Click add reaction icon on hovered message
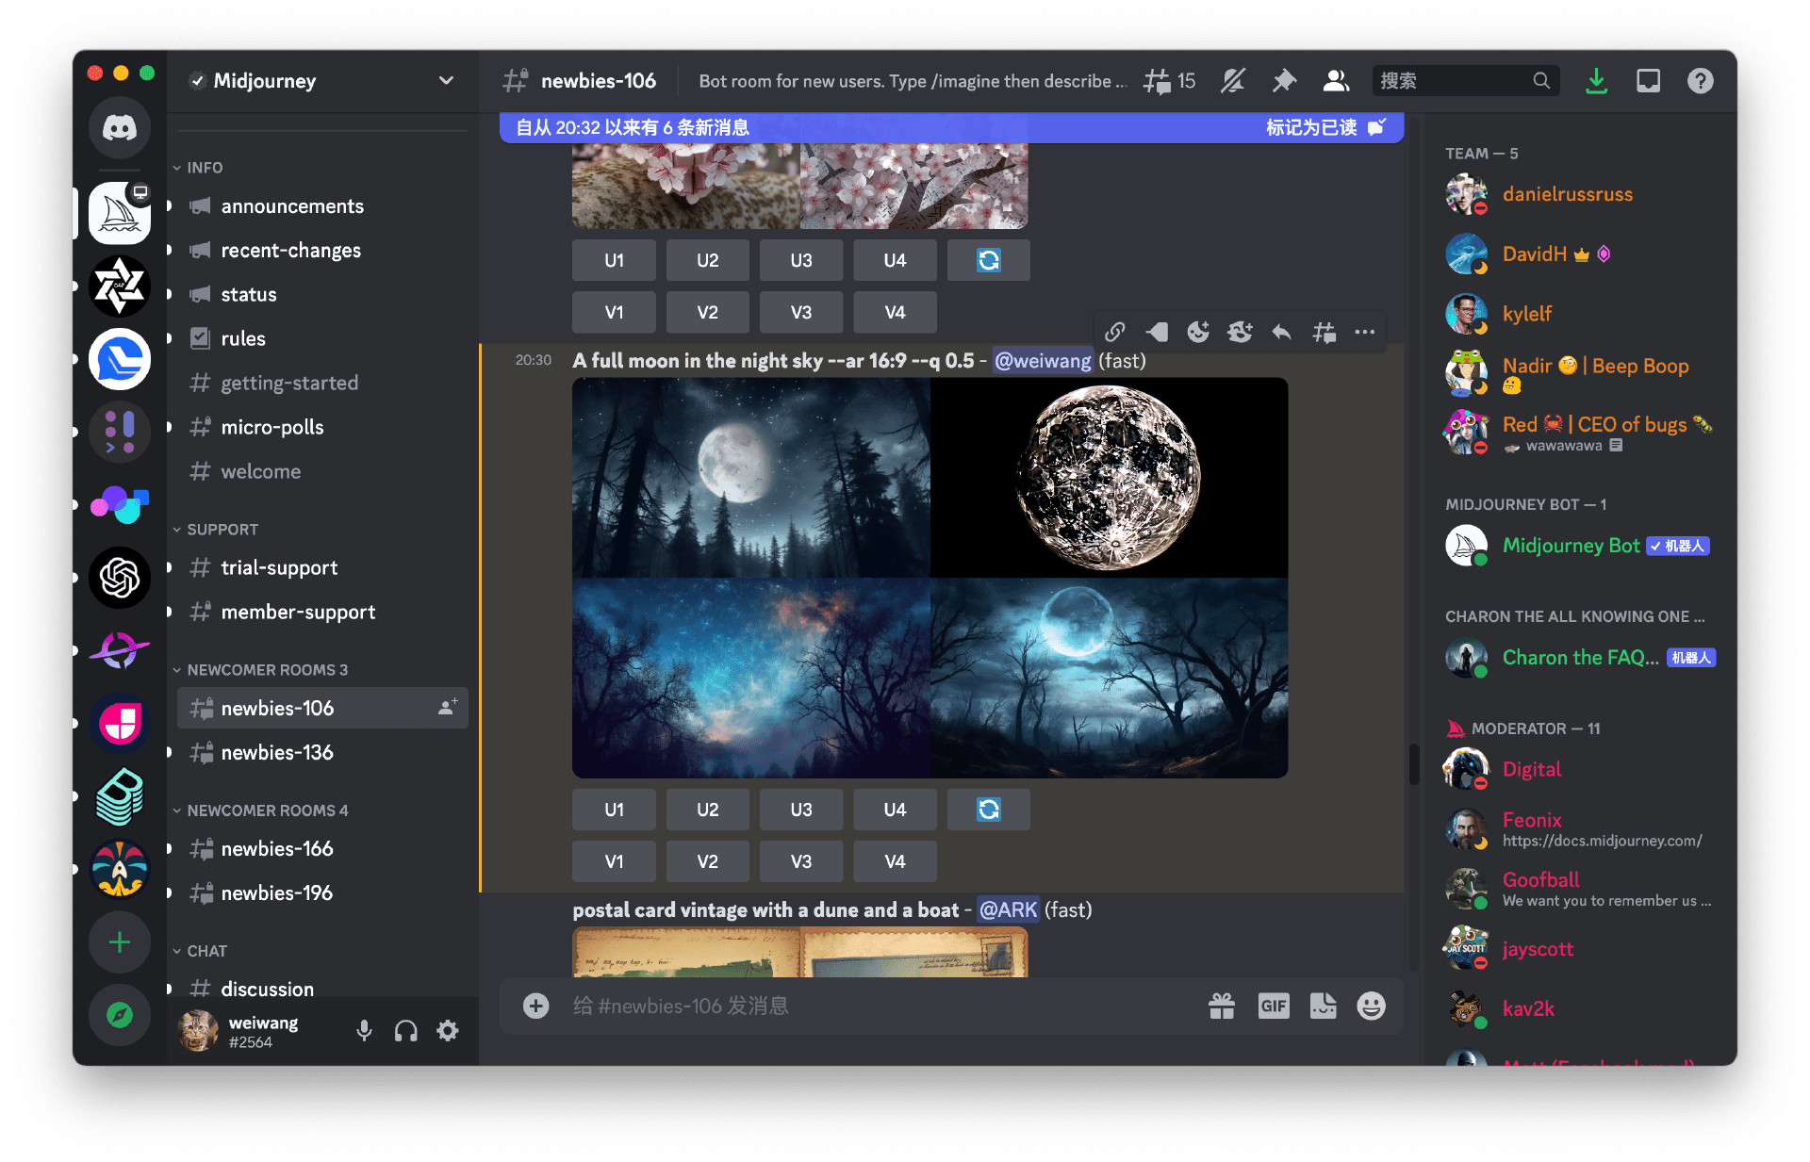 (1198, 332)
